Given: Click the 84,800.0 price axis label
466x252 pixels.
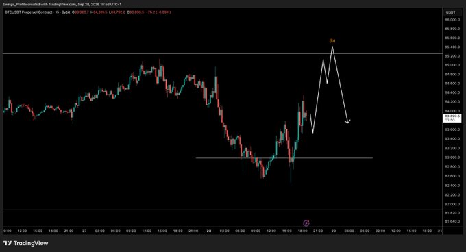Looking at the screenshot, I should click(x=452, y=74).
